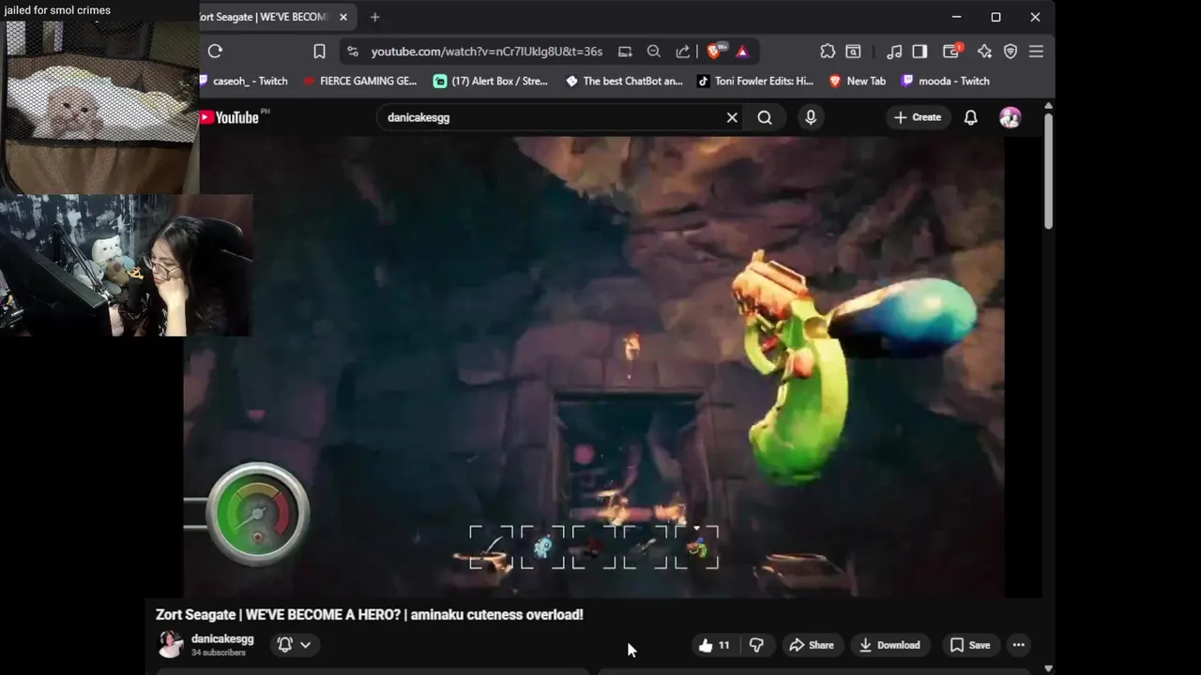Click the scrollbar up arrow

[1048, 106]
